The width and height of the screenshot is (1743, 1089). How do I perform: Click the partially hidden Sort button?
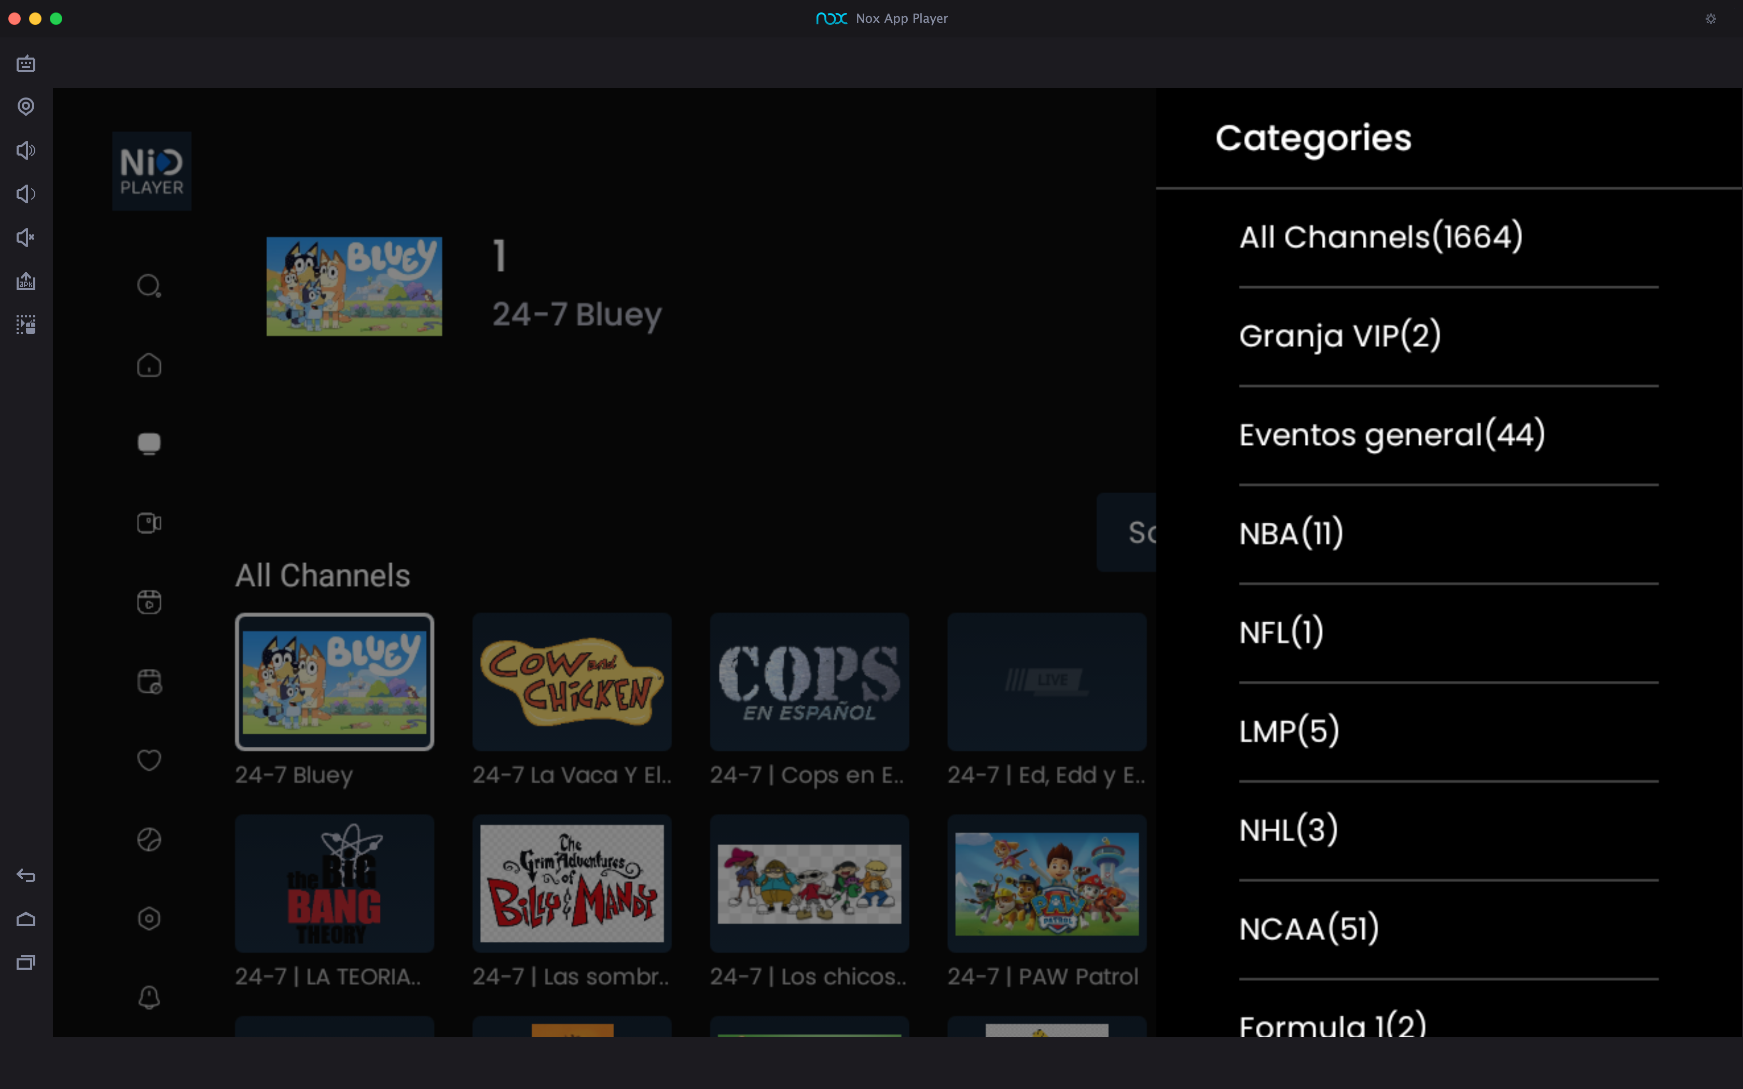tap(1127, 532)
